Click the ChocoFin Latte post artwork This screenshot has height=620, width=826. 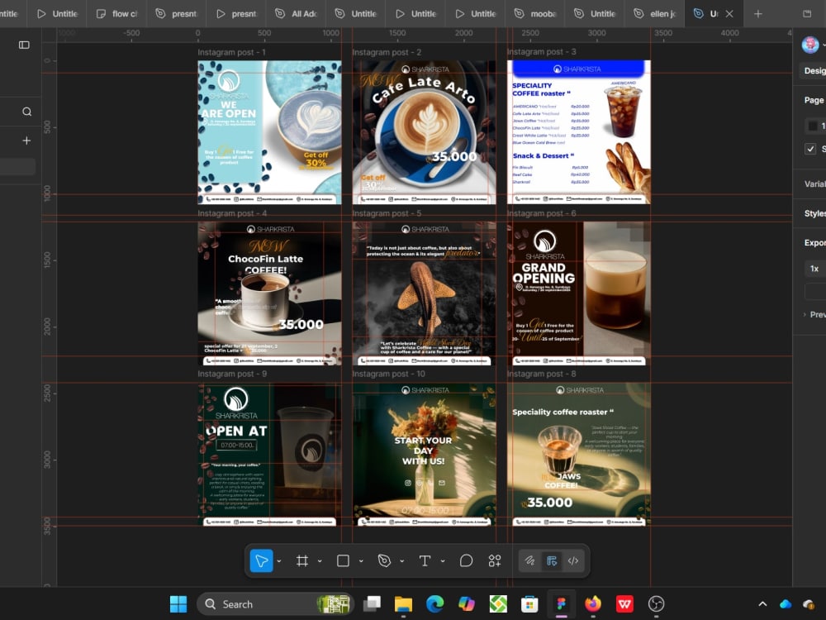coord(270,293)
